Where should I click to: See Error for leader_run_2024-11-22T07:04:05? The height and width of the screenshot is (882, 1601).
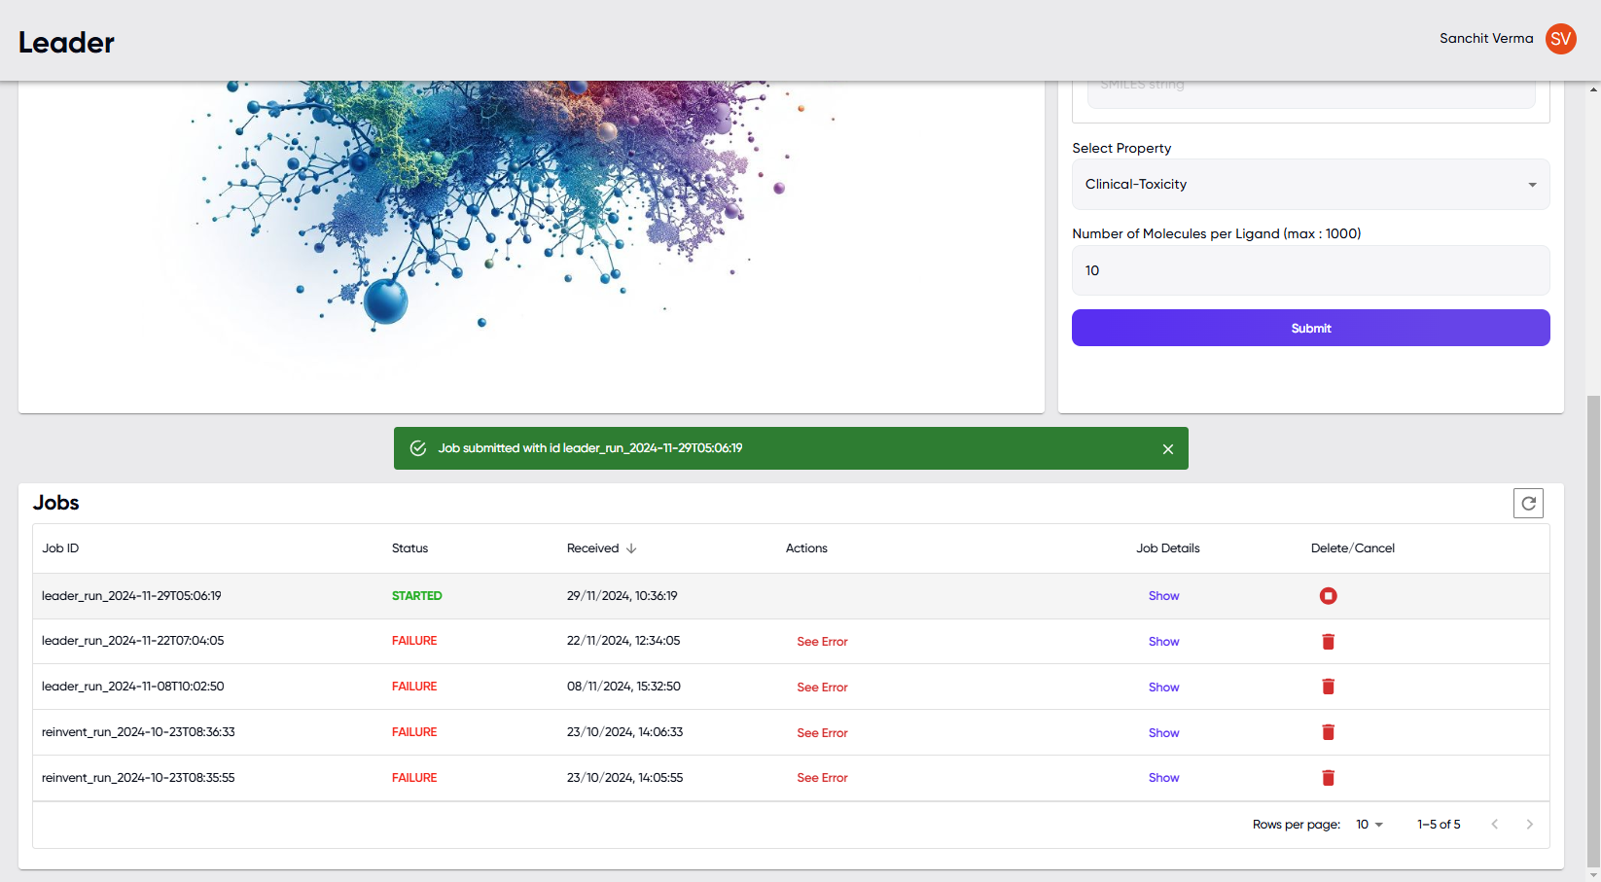tap(822, 642)
